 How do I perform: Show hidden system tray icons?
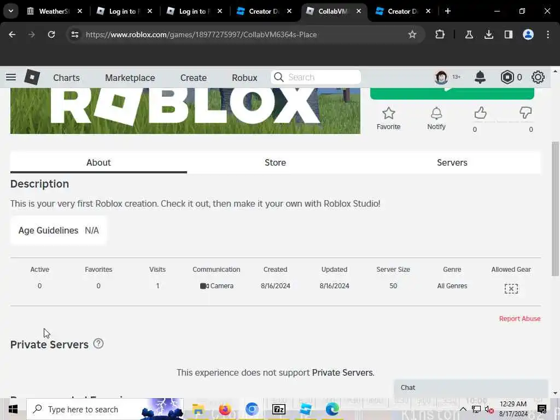(463, 409)
